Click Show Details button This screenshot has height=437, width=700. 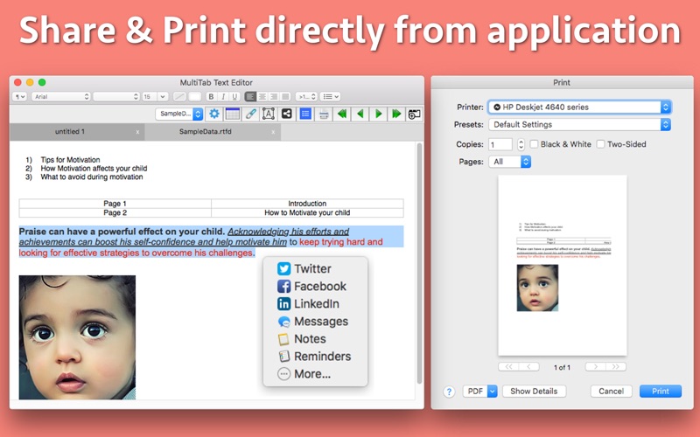tap(534, 391)
